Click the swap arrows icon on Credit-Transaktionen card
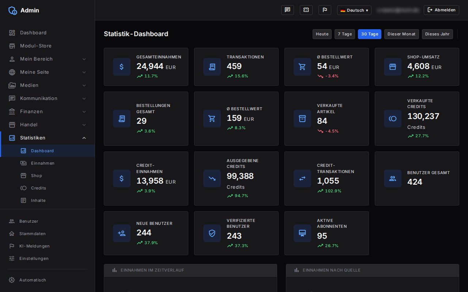Image resolution: width=468 pixels, height=292 pixels. (x=302, y=178)
